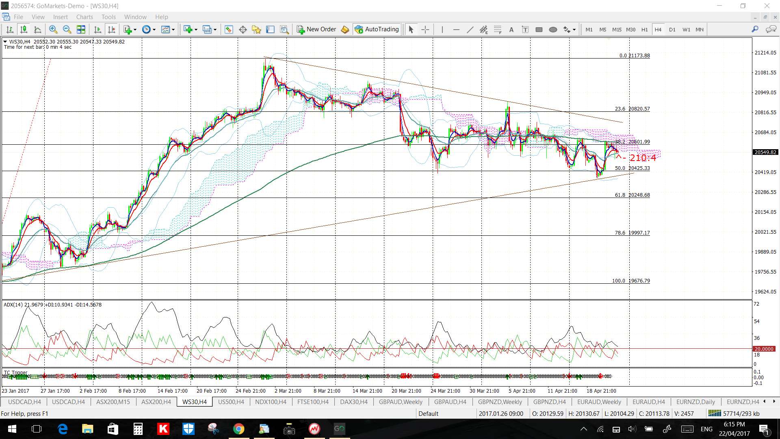
Task: Switch to the ASX200,M15 chart tab
Action: tap(113, 402)
